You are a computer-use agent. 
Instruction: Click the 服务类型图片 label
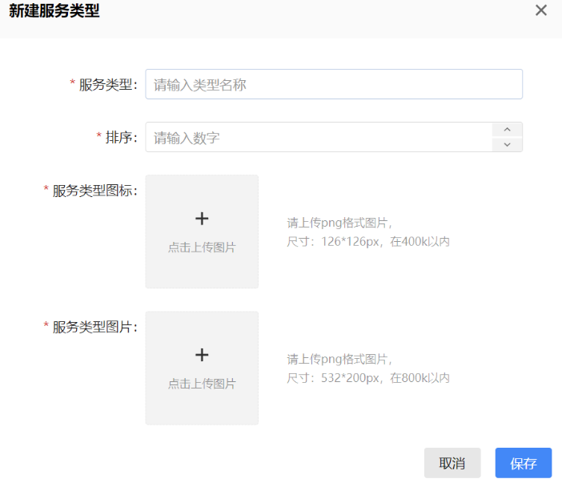point(94,327)
